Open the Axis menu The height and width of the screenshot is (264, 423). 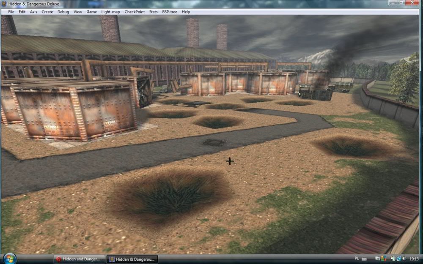33,12
